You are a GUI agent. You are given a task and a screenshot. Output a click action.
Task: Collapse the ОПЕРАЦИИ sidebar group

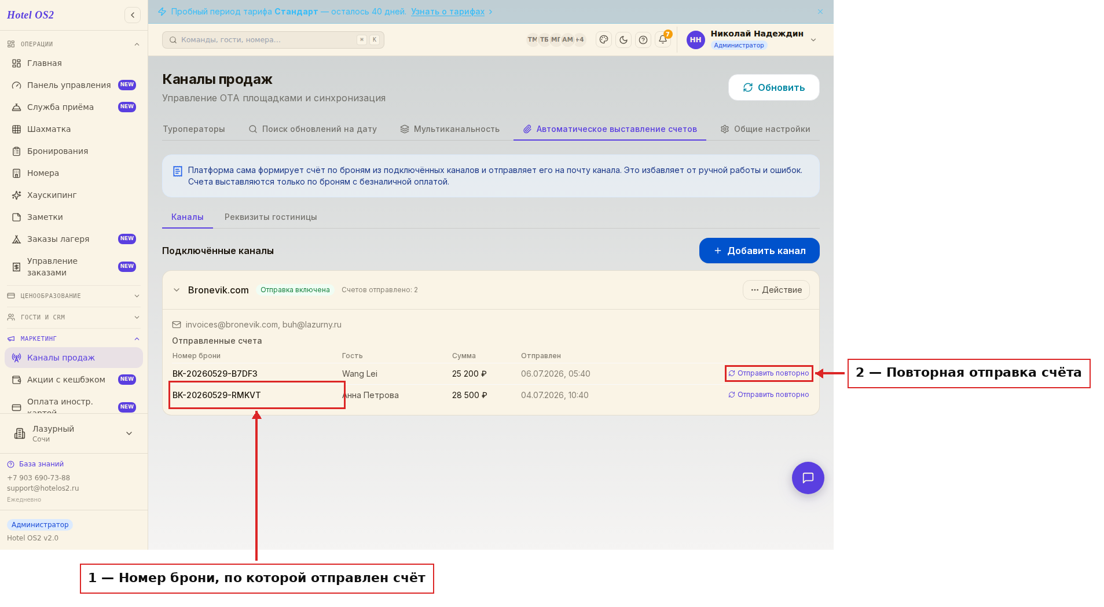[x=74, y=44]
